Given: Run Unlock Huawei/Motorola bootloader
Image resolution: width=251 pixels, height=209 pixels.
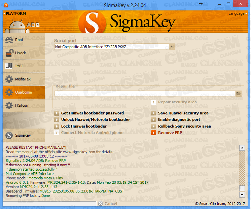Looking at the screenshot, I should click(x=96, y=119).
